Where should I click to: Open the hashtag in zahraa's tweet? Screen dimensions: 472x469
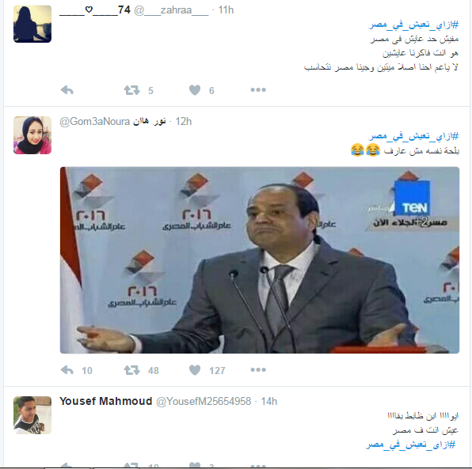click(x=414, y=25)
